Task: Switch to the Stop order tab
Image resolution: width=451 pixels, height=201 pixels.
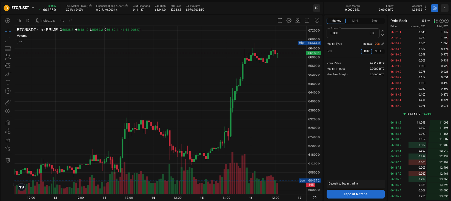Action: click(374, 21)
